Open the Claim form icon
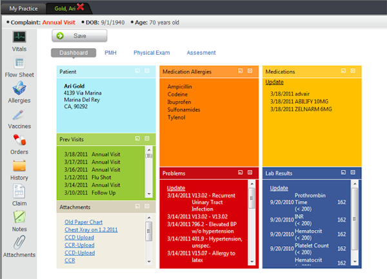Screen dimensions: 387x279 [19, 191]
